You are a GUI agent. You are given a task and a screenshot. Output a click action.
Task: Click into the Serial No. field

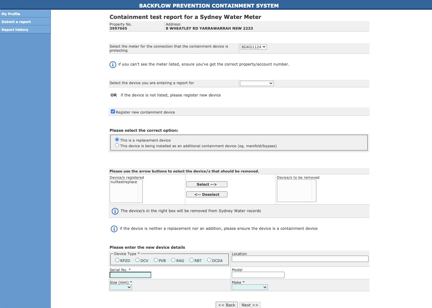(x=130, y=275)
